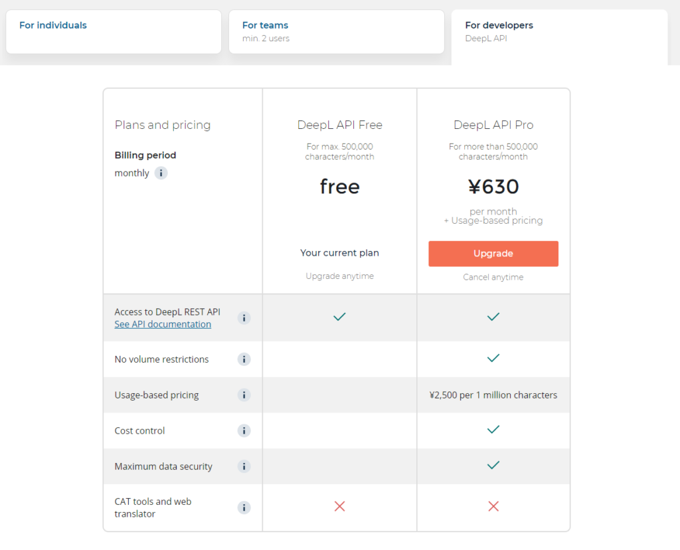Click Pro plan No volume restrictions checkmark
680x550 pixels.
tap(493, 358)
